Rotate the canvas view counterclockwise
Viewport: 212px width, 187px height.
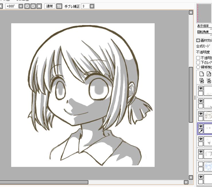(x=27, y=6)
